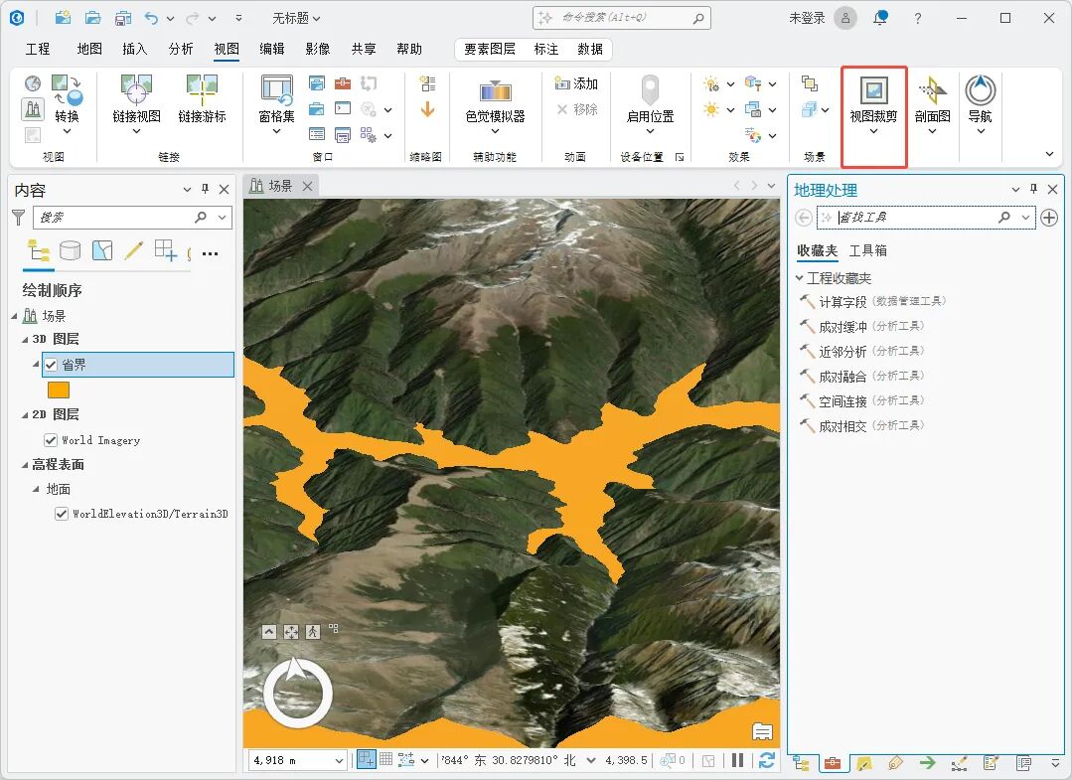1072x780 pixels.
Task: Click the 启用位置 enable location button
Action: pyautogui.click(x=650, y=102)
